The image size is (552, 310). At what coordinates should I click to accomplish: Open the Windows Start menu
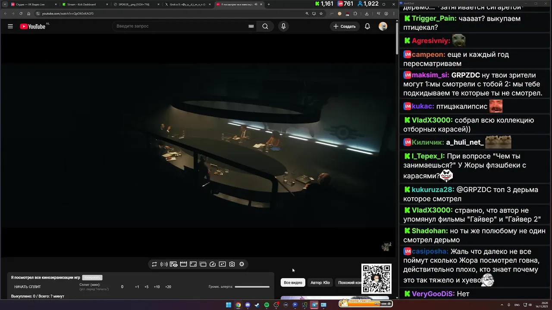point(229,305)
